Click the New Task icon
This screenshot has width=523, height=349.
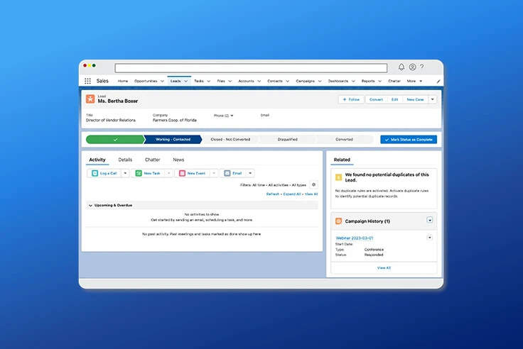(139, 173)
